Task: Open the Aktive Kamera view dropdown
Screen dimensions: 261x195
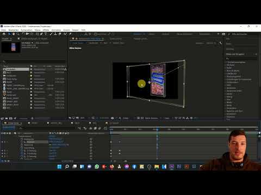Action: click(152, 118)
